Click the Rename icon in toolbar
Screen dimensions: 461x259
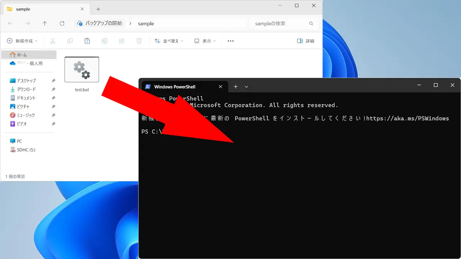click(x=104, y=41)
